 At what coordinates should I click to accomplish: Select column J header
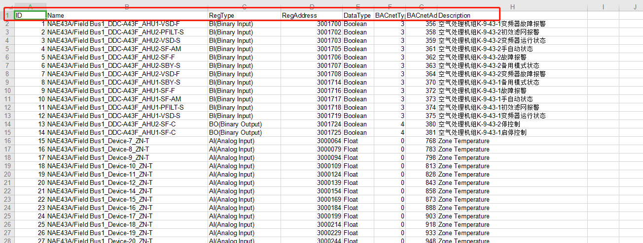point(631,6)
